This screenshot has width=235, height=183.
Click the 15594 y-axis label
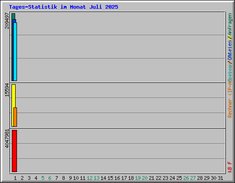click(x=7, y=90)
